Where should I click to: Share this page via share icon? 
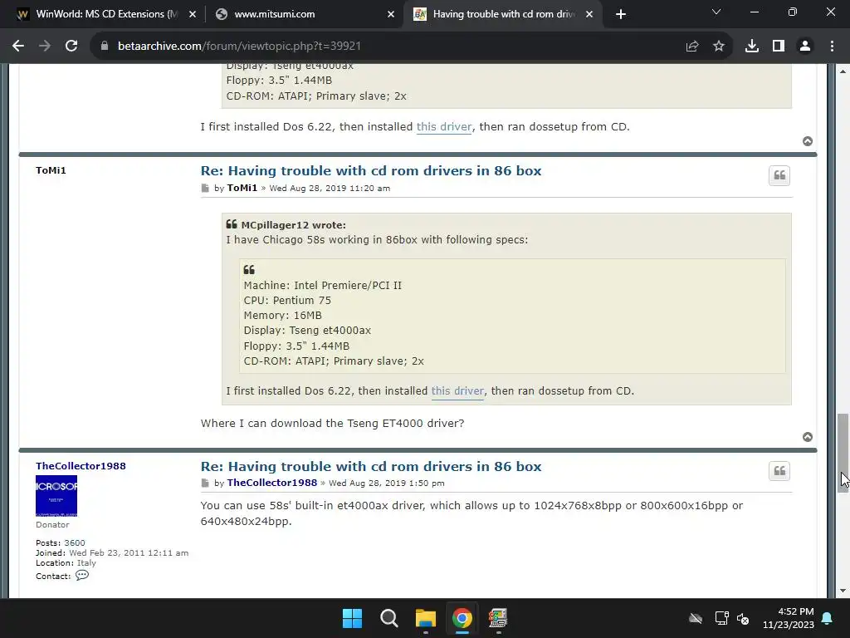point(692,47)
